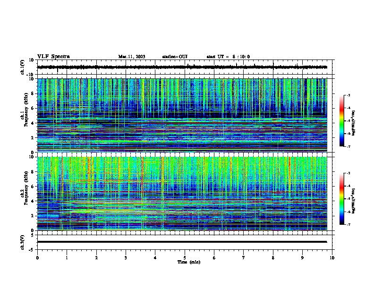Click time axis tick label '5'
Viewport: 374px width, 289px height.
pos(185,258)
